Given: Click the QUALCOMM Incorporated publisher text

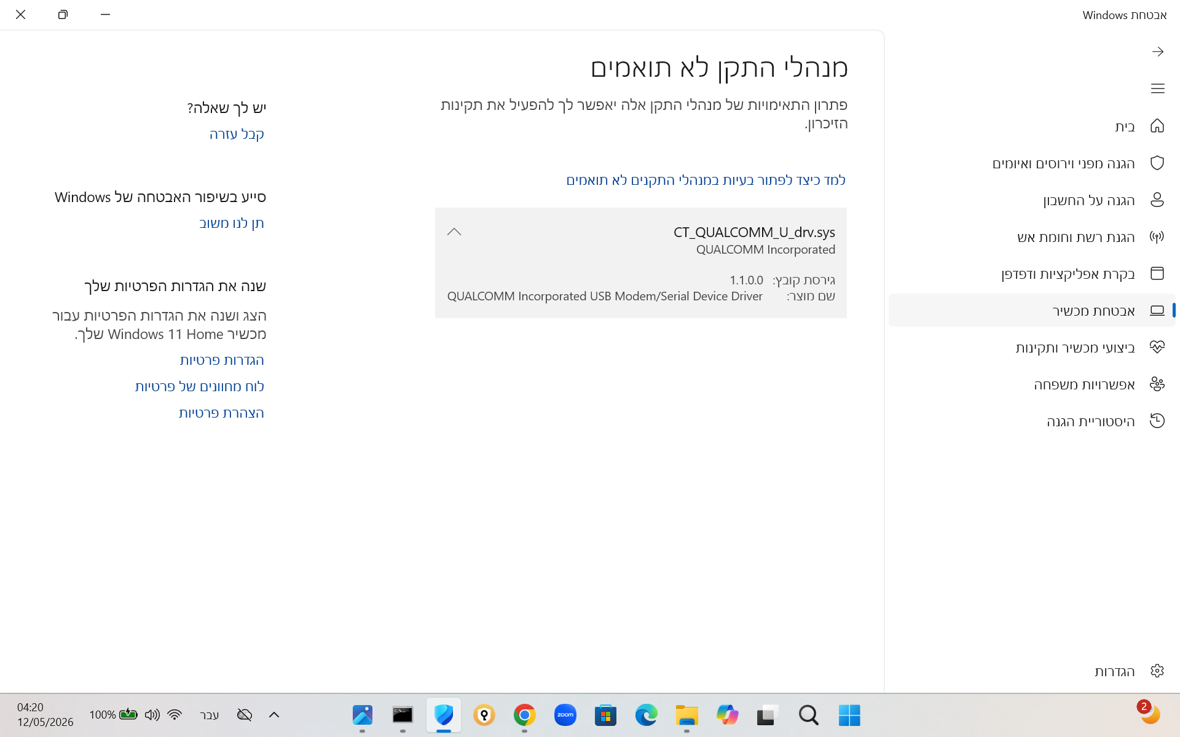Looking at the screenshot, I should (x=766, y=249).
